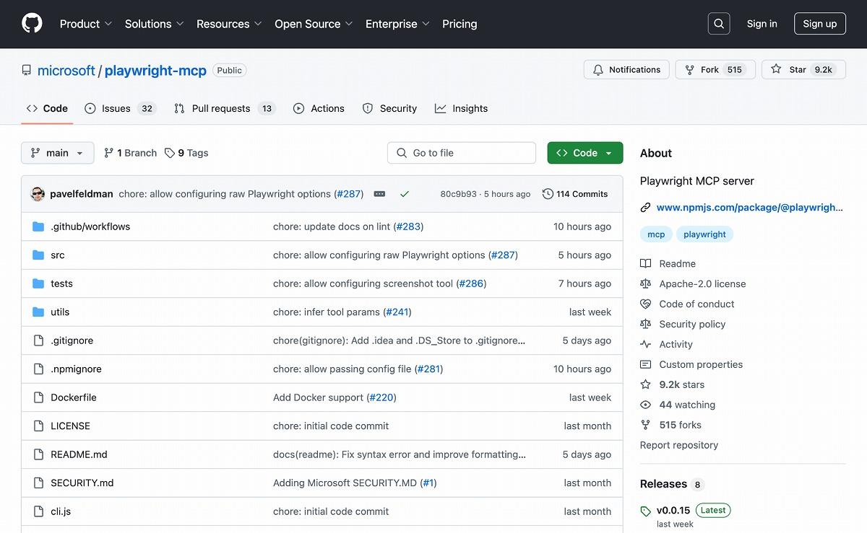Click the utils folder icon
The height and width of the screenshot is (533, 867).
(38, 312)
